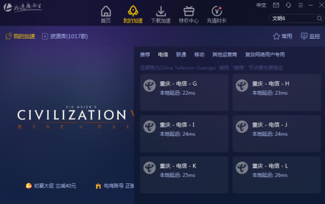
Task: Click the customer support headset icon
Action: (x=289, y=5)
